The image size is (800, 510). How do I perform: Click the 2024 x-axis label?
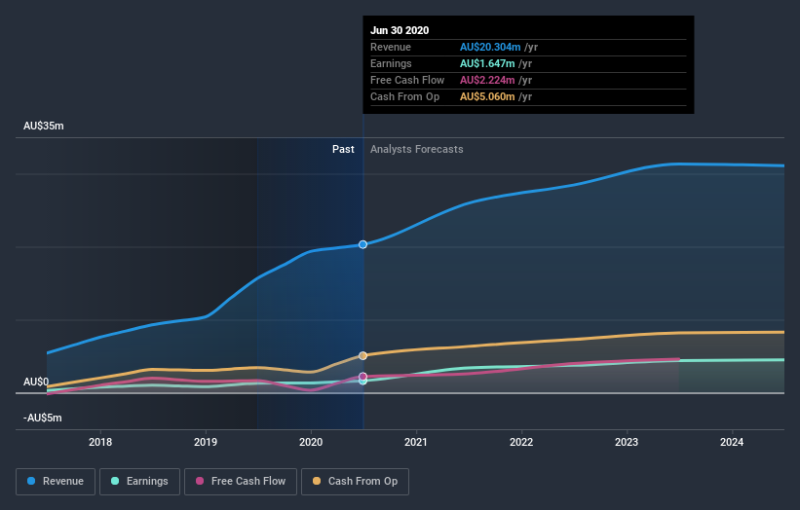[732, 442]
